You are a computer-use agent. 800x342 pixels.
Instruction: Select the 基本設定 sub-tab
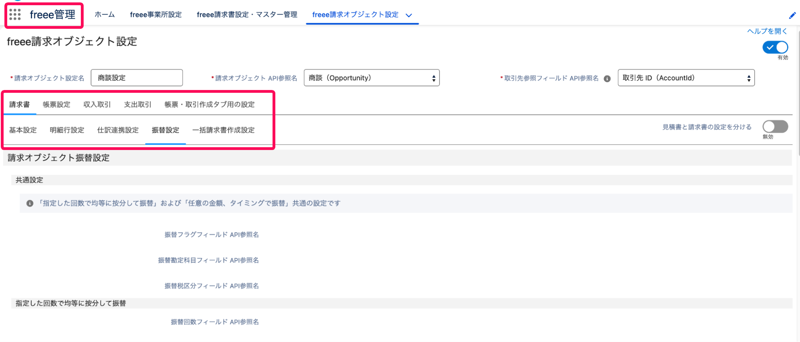coord(23,130)
